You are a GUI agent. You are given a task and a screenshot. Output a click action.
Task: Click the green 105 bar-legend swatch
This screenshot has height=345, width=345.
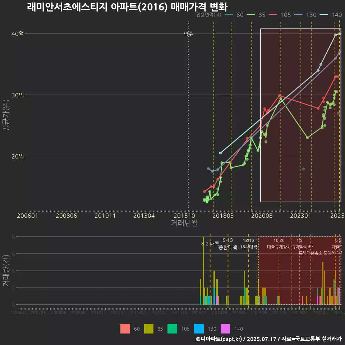click(x=172, y=329)
